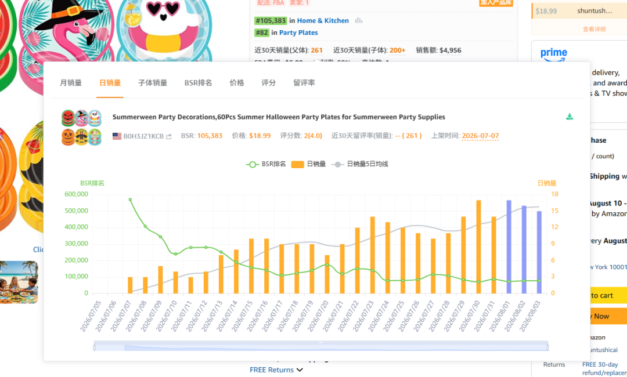Click 查看详细 link in seller panel
The width and height of the screenshot is (627, 377).
tap(594, 29)
